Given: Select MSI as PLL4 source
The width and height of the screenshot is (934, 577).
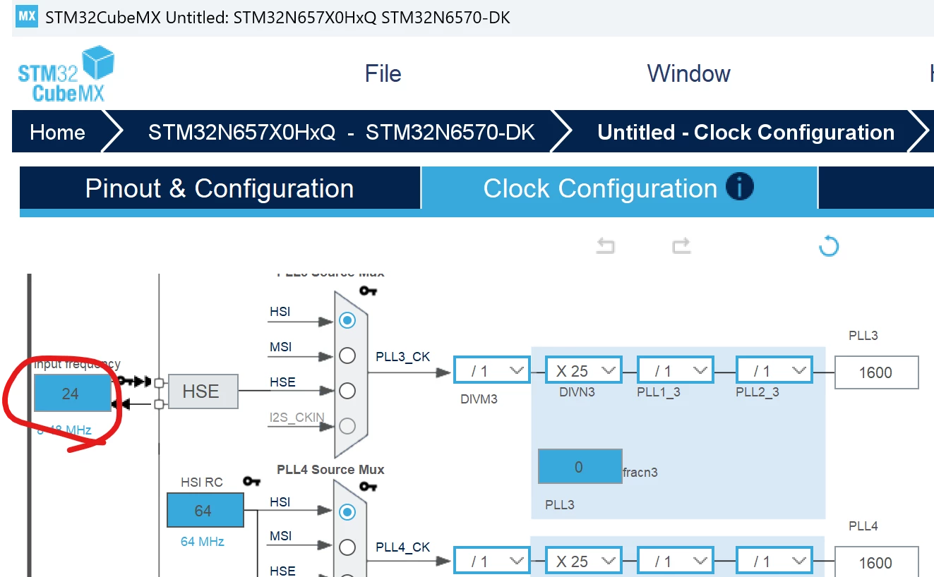Looking at the screenshot, I should coord(347,547).
